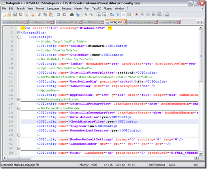Click the INS indicator in status bar
This screenshot has width=207, height=169.
click(196, 165)
